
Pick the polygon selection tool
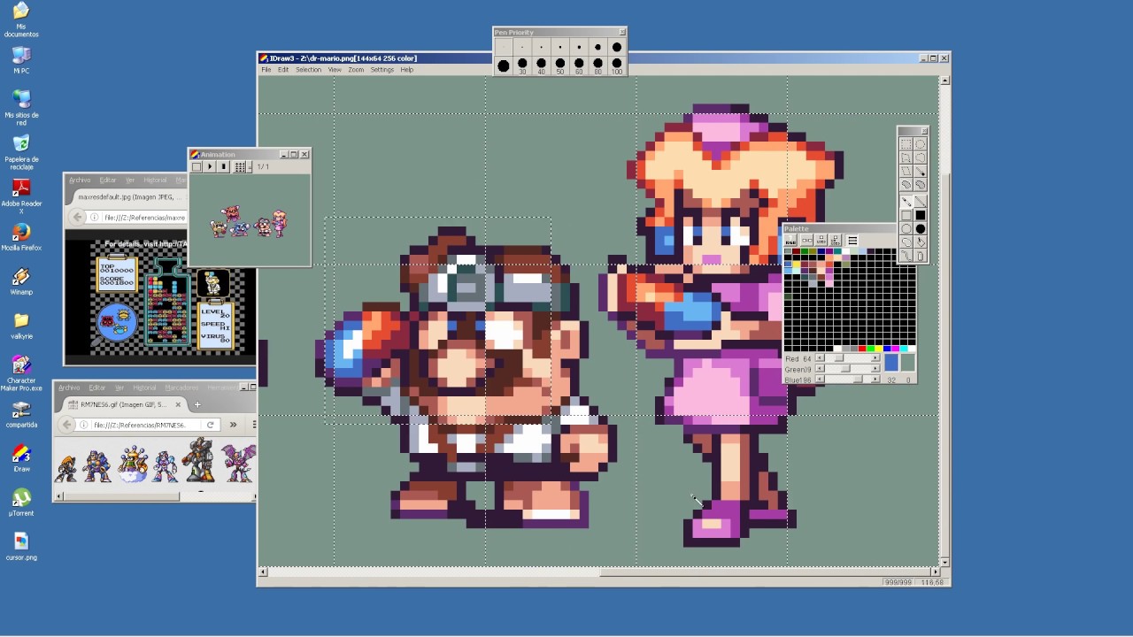pyautogui.click(x=906, y=158)
